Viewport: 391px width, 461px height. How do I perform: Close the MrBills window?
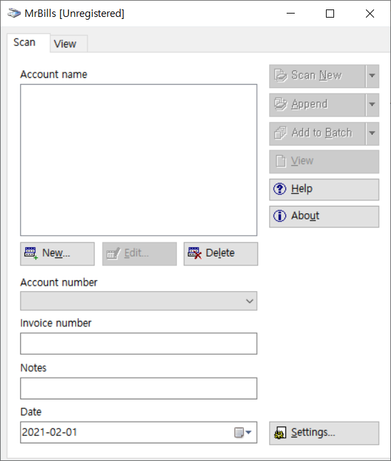pos(370,14)
